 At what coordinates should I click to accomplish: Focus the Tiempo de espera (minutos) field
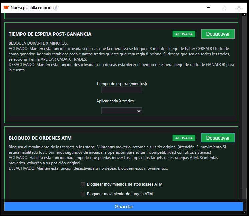121,90
